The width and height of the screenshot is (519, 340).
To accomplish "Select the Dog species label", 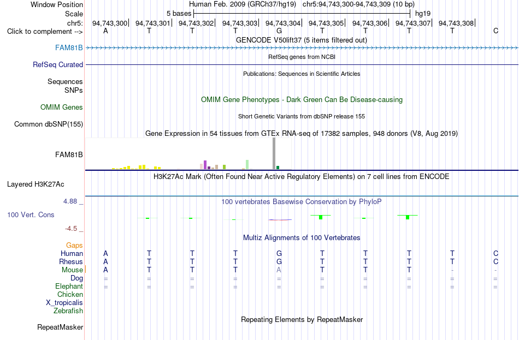I will click(76, 278).
